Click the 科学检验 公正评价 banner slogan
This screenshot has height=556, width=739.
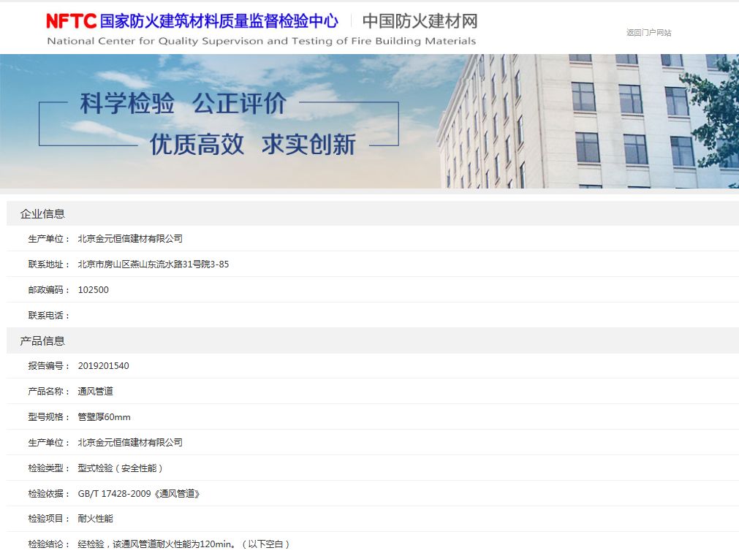[183, 104]
